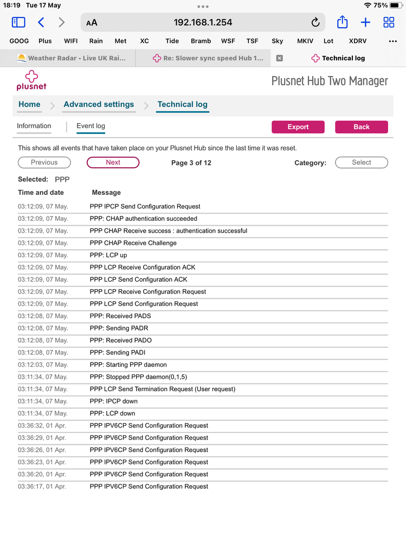406x542 pixels.
Task: Navigate to Advanced settings breadcrumb
Action: point(99,105)
